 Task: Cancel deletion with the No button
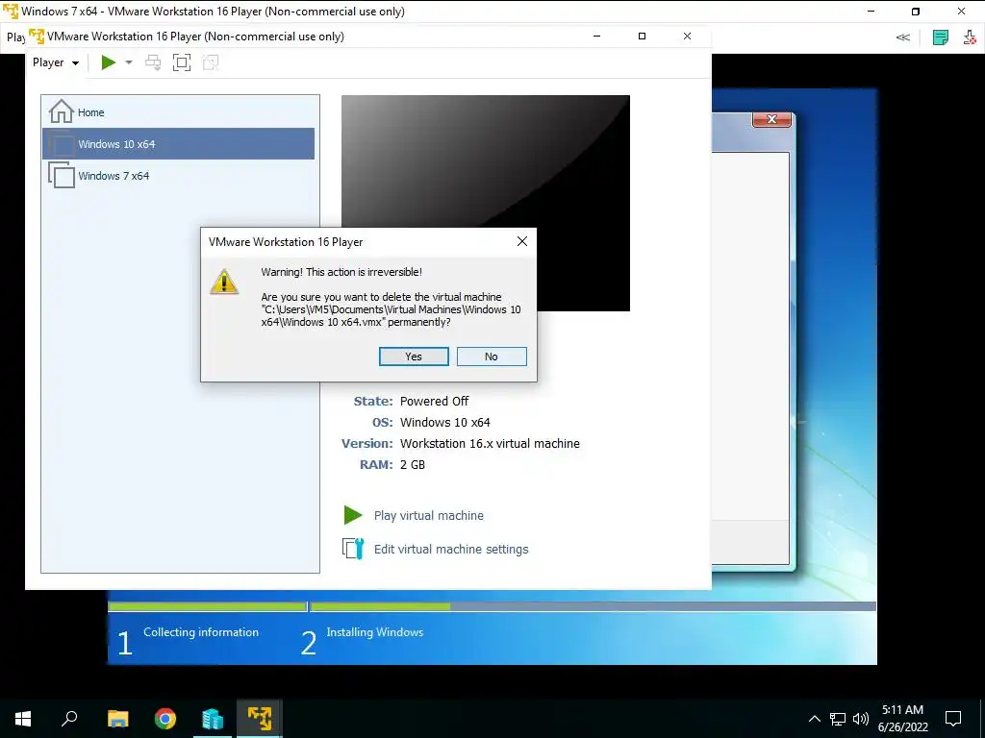coord(492,357)
